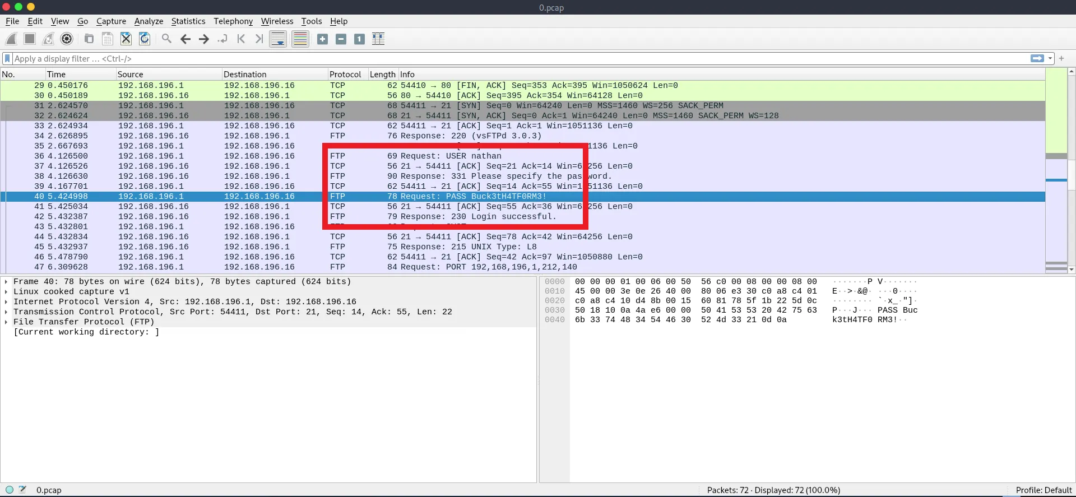Open capture options gear icon
This screenshot has height=497, width=1076.
[67, 39]
